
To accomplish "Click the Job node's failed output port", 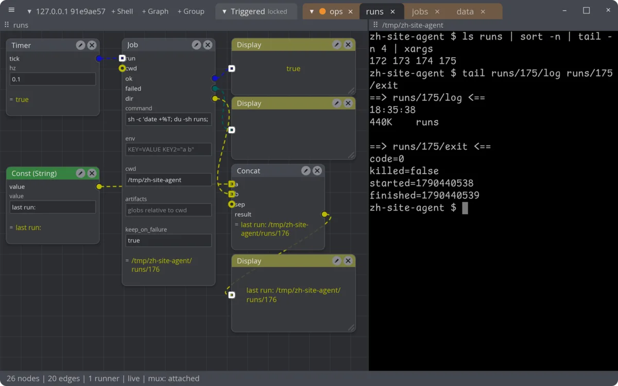I will pyautogui.click(x=215, y=89).
